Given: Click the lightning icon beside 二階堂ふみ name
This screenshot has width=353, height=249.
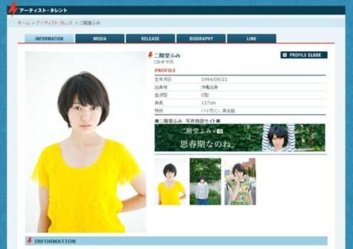Looking at the screenshot, I should pyautogui.click(x=150, y=55).
